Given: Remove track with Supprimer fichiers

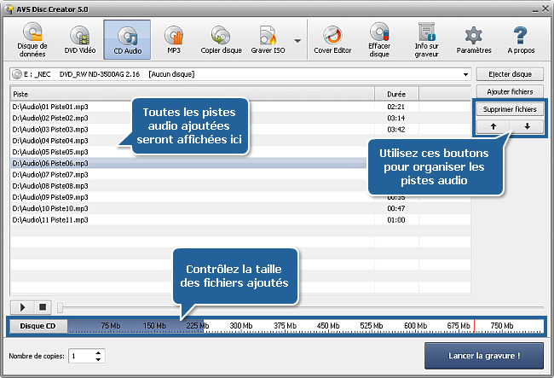Looking at the screenshot, I should coord(509,109).
